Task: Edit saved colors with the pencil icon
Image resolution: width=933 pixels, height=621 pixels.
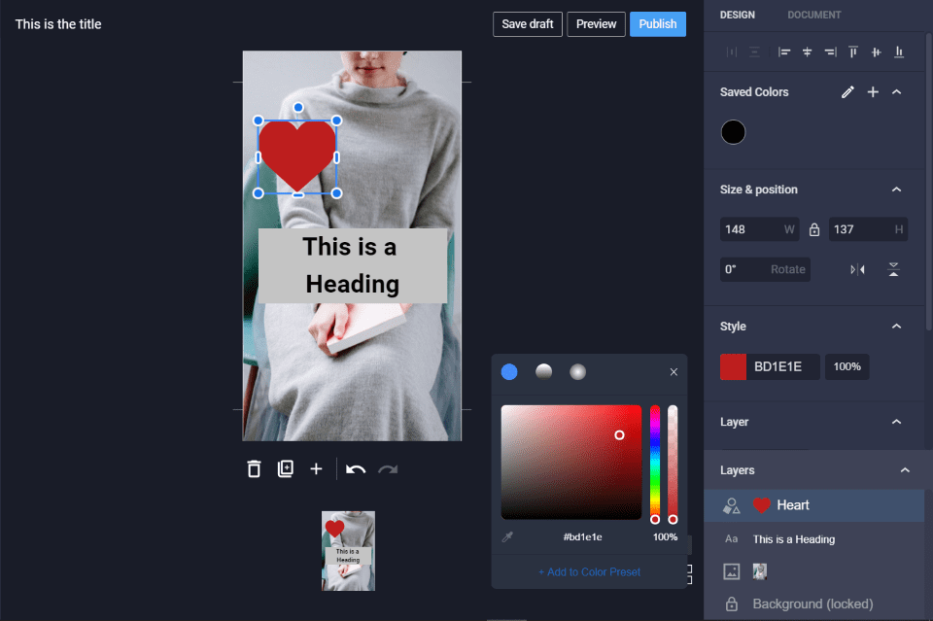Action: [847, 92]
